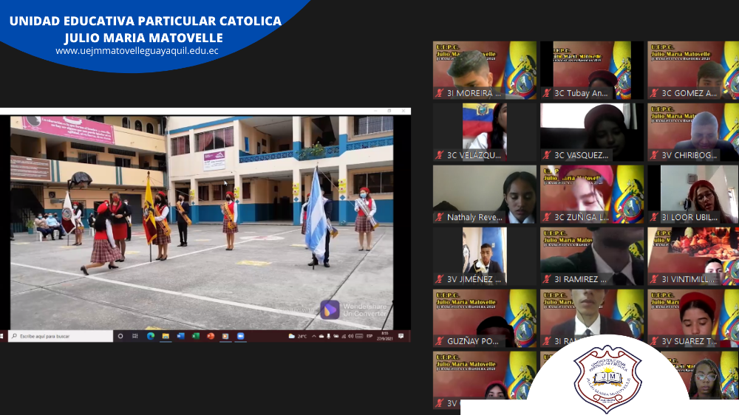The width and height of the screenshot is (739, 415).
Task: Click muted mic icon on 3C ZUÑIGA tile
Action: tap(547, 217)
